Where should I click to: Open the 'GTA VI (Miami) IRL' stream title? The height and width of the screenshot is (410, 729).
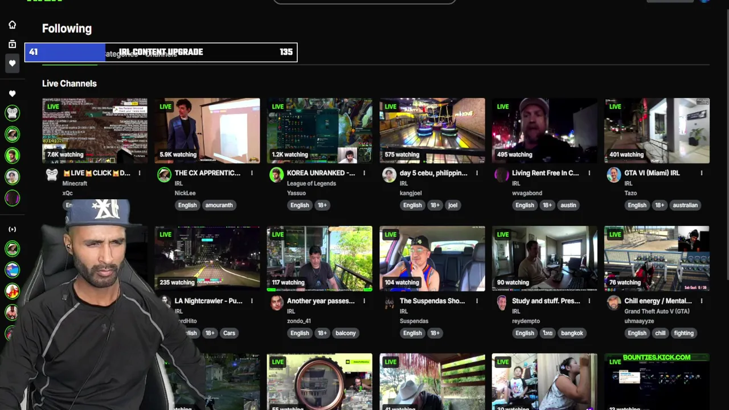pyautogui.click(x=652, y=173)
